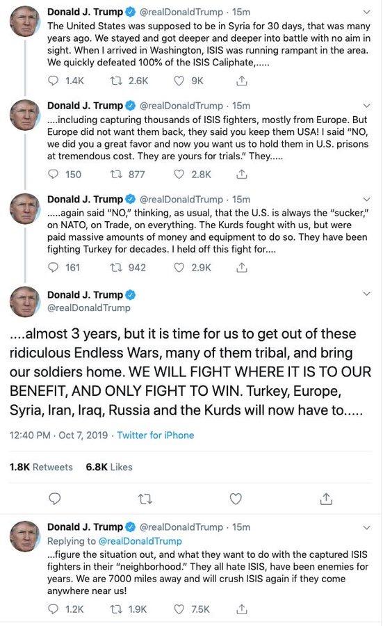Share the main expanded tweet

326,499
